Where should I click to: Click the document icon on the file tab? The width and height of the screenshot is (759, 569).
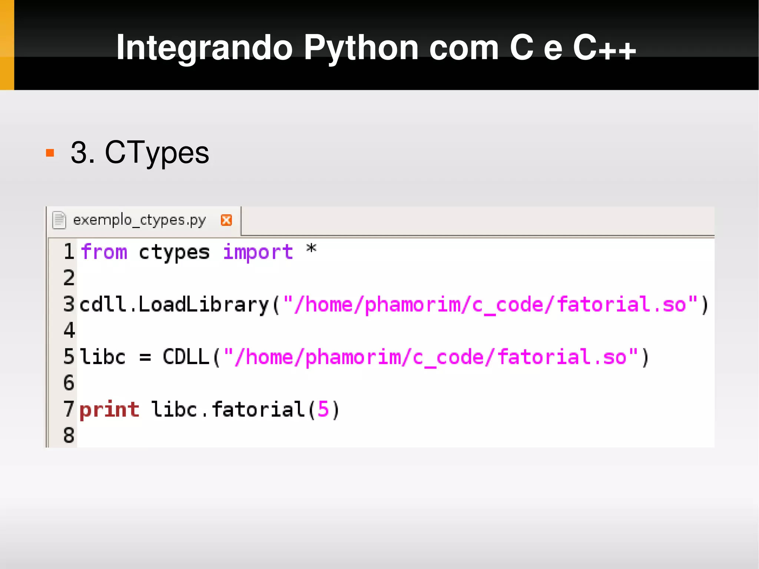point(59,220)
